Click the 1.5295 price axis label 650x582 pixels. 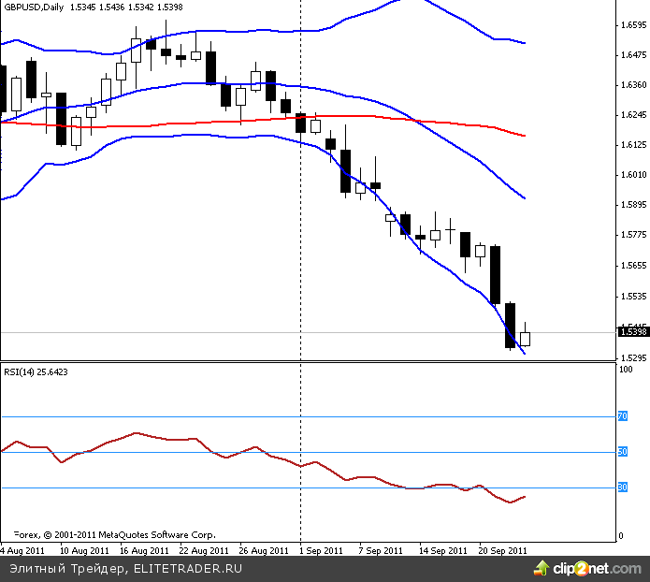click(633, 358)
